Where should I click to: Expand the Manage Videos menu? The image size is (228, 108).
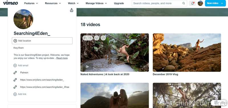96,3
